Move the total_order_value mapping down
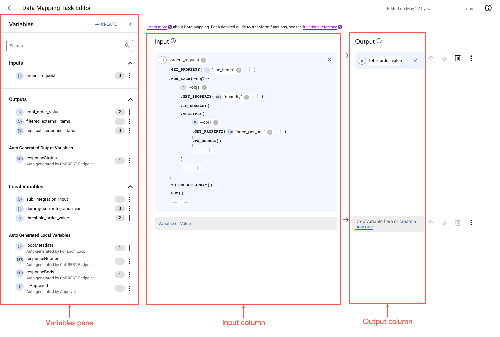 (444, 58)
